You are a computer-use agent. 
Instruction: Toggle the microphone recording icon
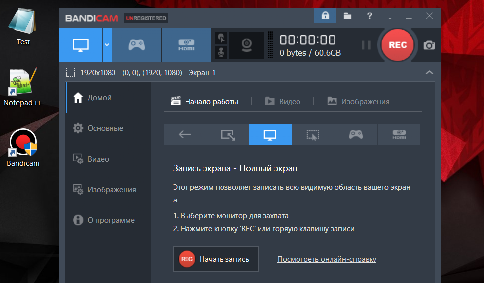point(221,52)
